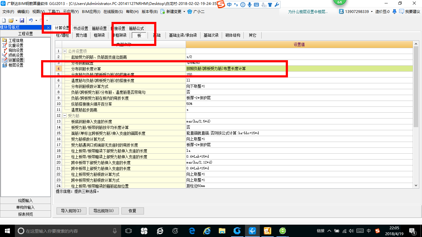Open Task View on the taskbar
This screenshot has width=422, height=237.
128,231
